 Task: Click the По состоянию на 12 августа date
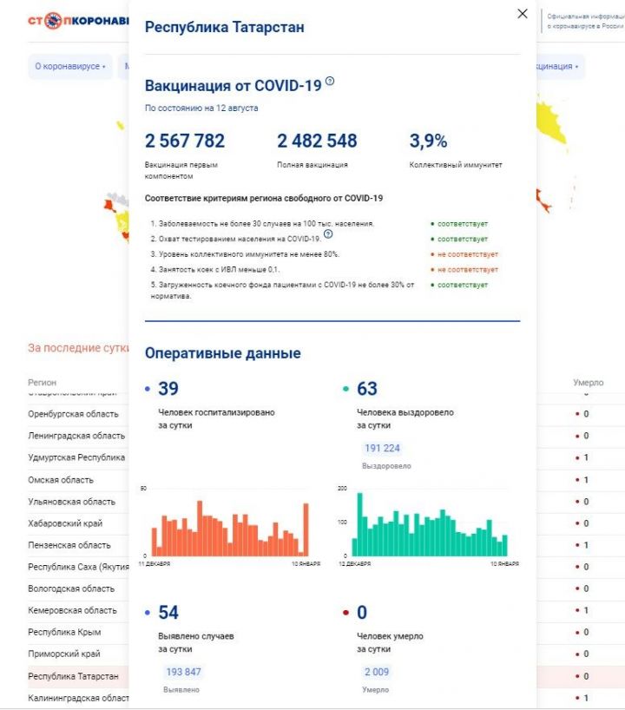(x=201, y=108)
